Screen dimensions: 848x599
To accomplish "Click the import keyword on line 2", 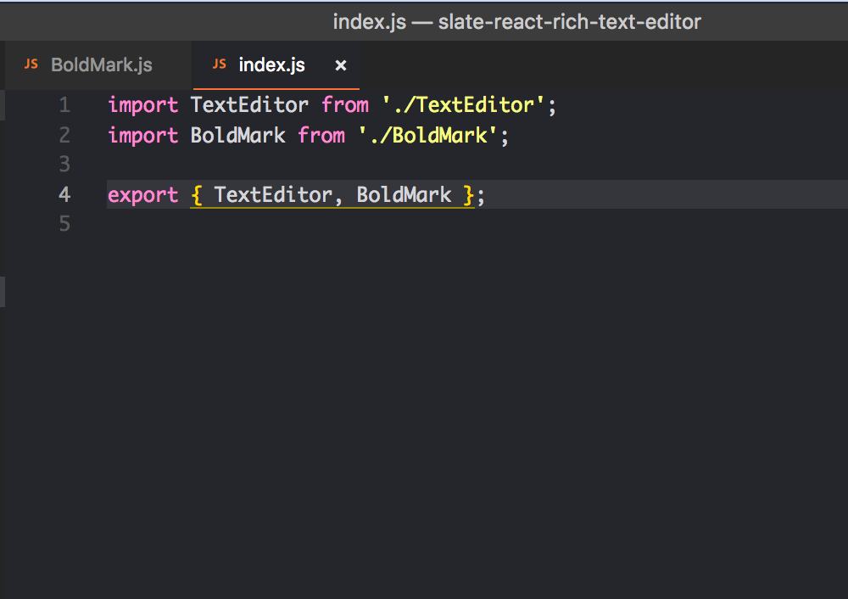I will coord(143,136).
